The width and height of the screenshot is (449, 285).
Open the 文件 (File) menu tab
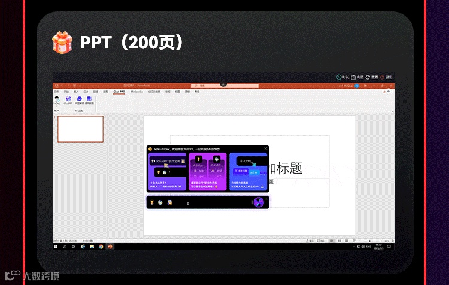pos(56,92)
